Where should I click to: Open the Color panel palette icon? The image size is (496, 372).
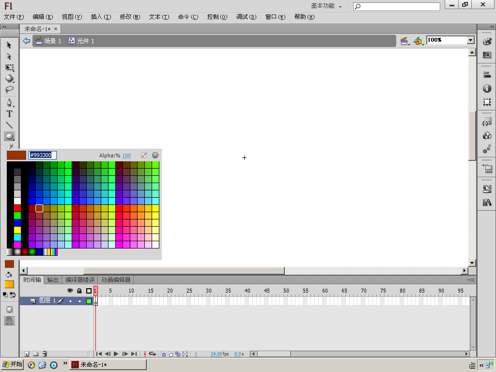(x=487, y=42)
